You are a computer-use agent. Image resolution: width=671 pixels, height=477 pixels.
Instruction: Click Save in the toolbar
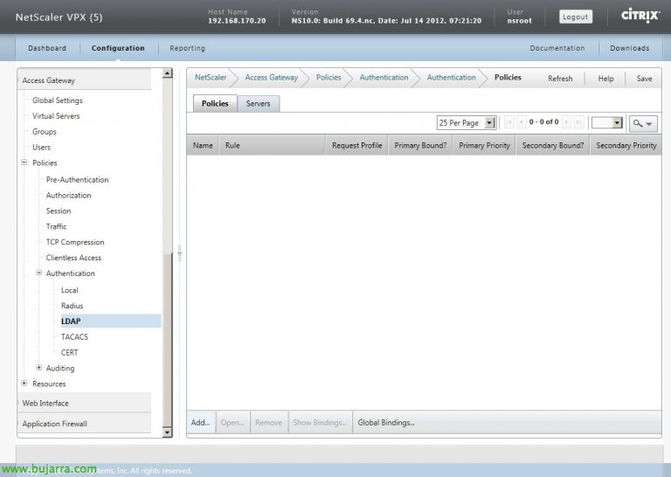[x=644, y=79]
